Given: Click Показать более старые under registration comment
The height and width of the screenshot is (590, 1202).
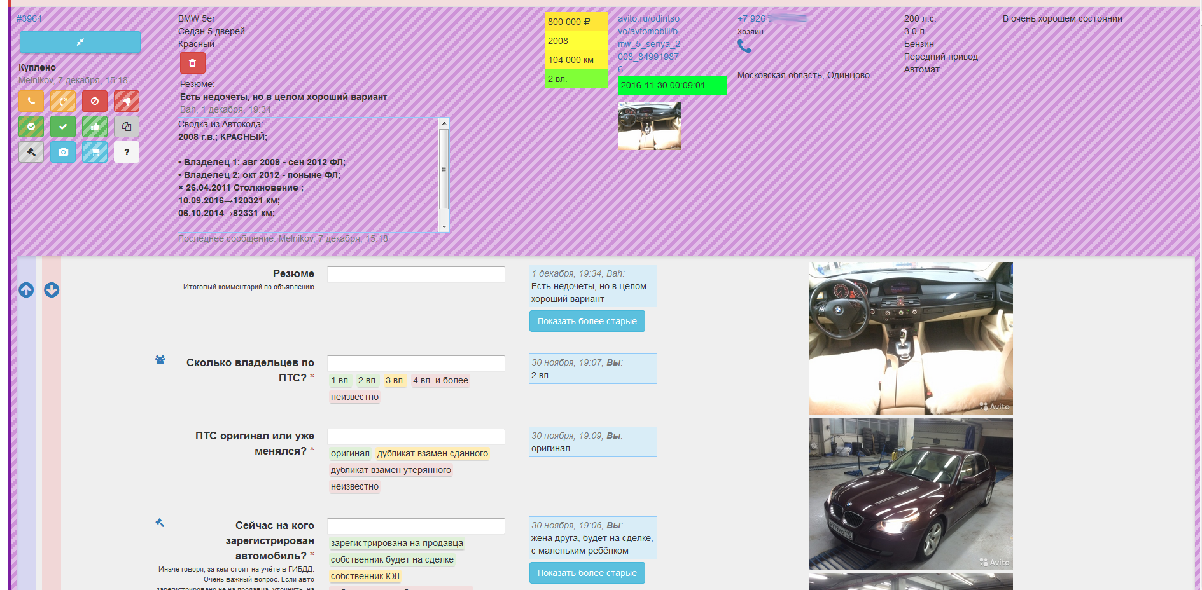Looking at the screenshot, I should point(587,573).
